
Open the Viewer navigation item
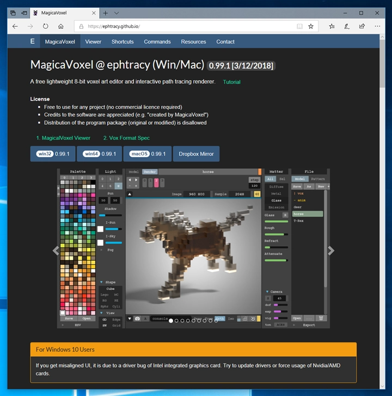click(93, 42)
